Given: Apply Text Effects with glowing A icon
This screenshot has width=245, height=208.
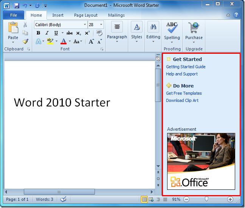Looking at the screenshot, I should (39, 42).
